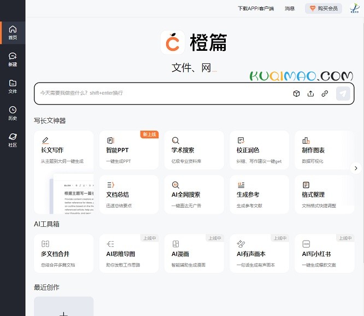
Task: Click the new creation plus card under 最近创作
Action: pos(64,307)
